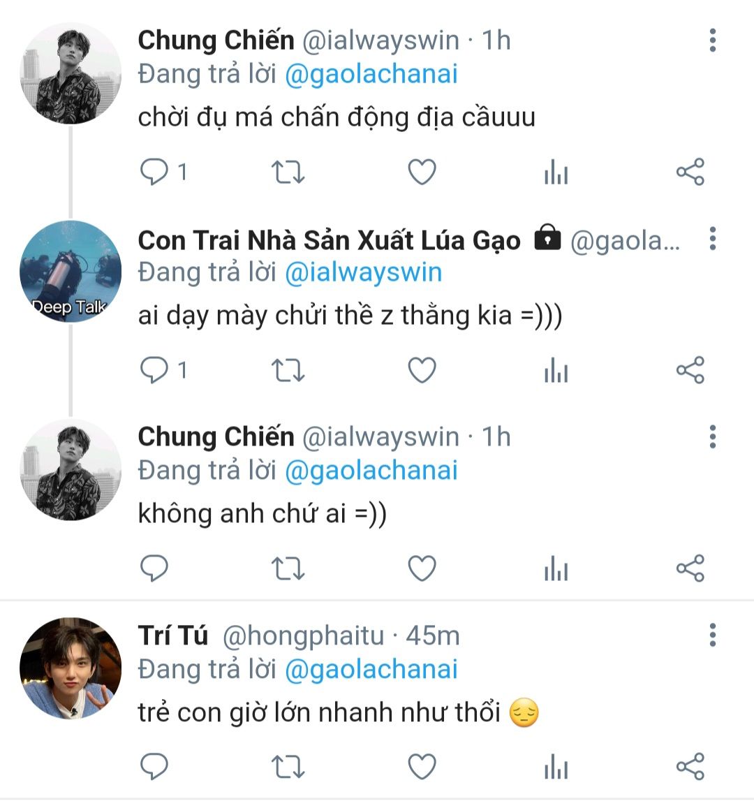The width and height of the screenshot is (754, 801).
Task: Share the "chời đụ má chấn động" tweet
Action: (690, 172)
